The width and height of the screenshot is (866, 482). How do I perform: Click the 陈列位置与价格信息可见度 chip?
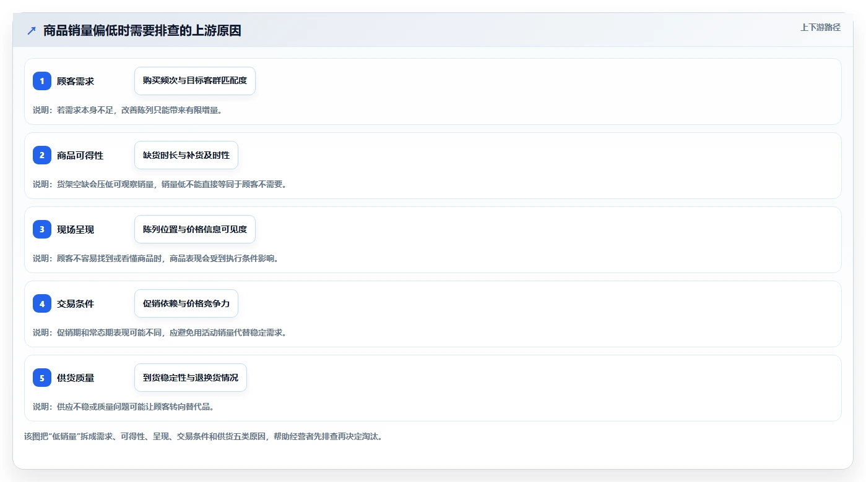click(x=195, y=229)
